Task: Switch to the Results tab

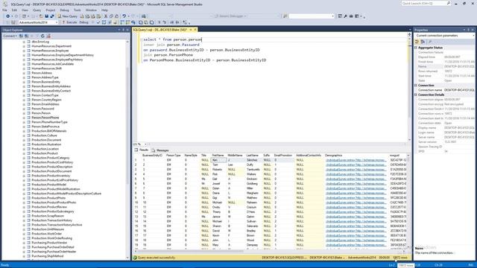Action: (142, 150)
